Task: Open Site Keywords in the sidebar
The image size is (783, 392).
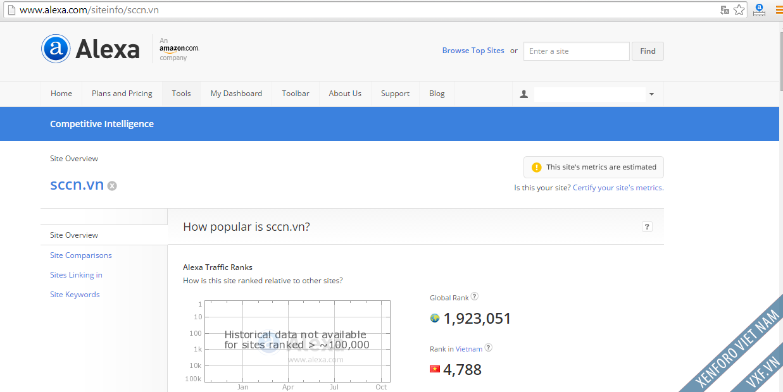Action: 75,295
